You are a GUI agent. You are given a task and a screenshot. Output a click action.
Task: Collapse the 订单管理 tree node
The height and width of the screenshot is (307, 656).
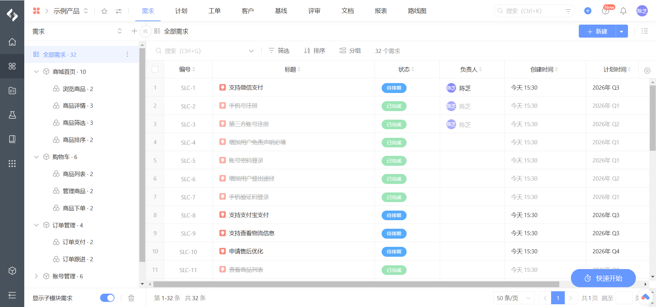(36, 225)
